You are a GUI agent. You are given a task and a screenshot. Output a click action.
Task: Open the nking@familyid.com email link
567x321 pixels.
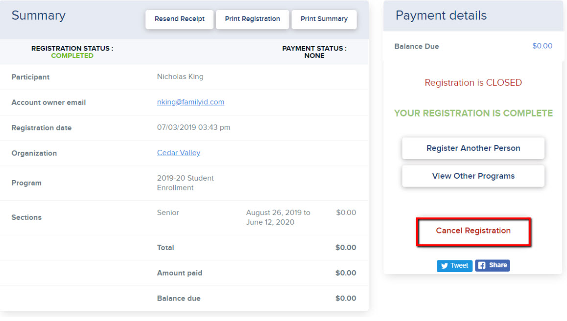(x=190, y=102)
